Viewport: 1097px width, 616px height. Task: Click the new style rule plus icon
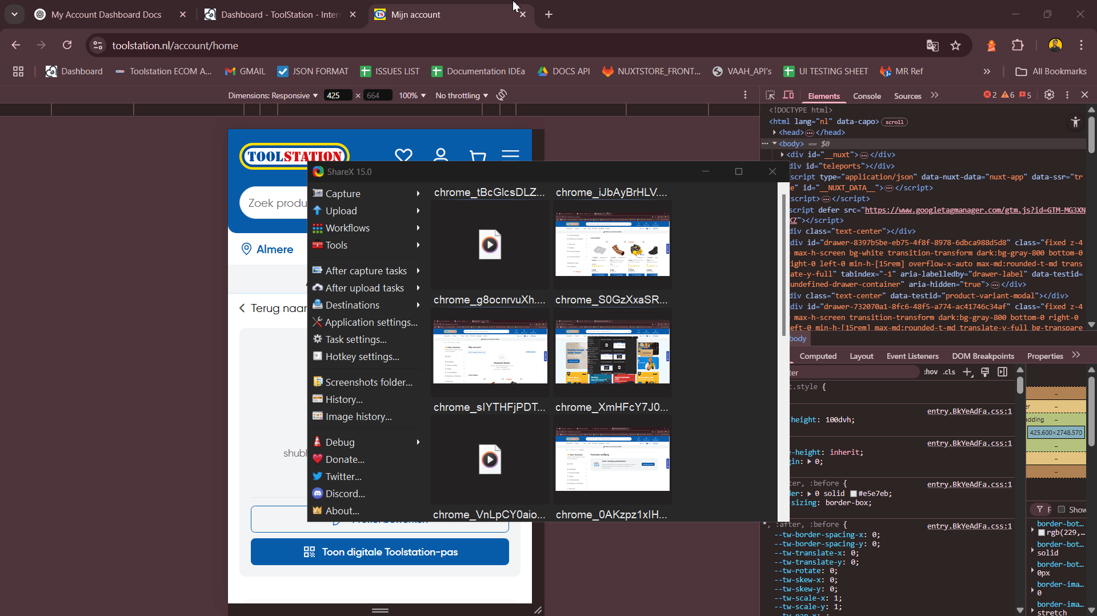(967, 372)
